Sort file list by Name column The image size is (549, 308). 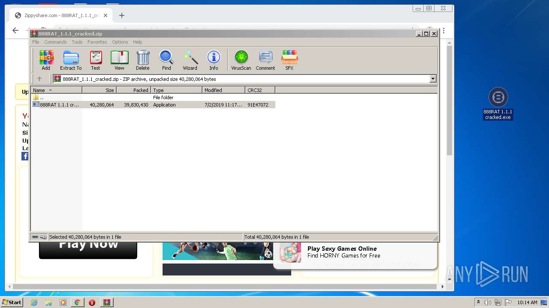(x=56, y=90)
